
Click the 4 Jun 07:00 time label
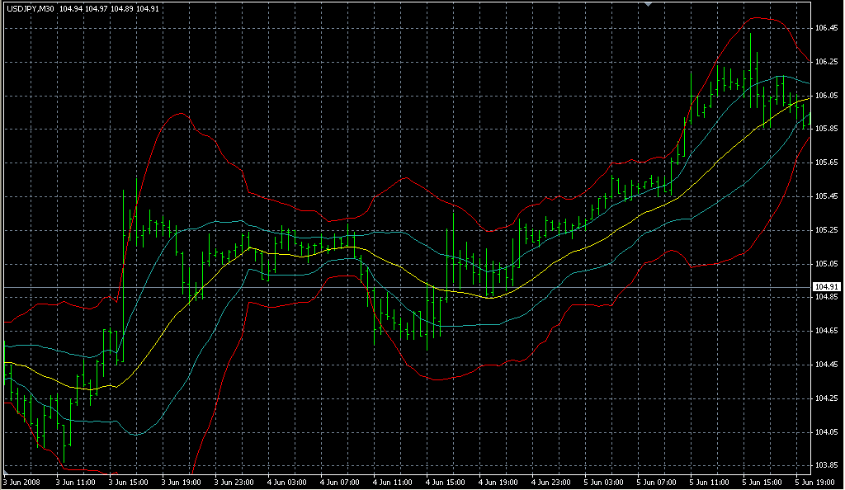click(340, 482)
